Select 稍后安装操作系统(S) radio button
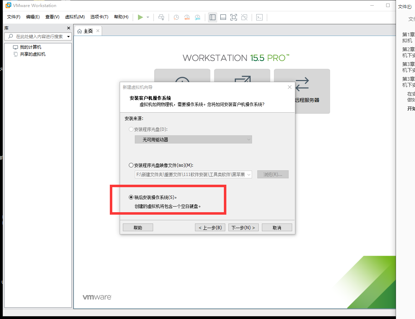Viewport: 415px width, 319px height. (131, 197)
